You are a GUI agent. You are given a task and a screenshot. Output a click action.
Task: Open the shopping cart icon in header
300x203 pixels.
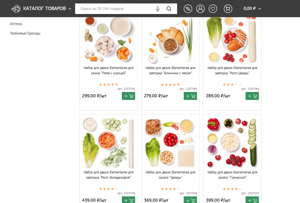pos(228,9)
